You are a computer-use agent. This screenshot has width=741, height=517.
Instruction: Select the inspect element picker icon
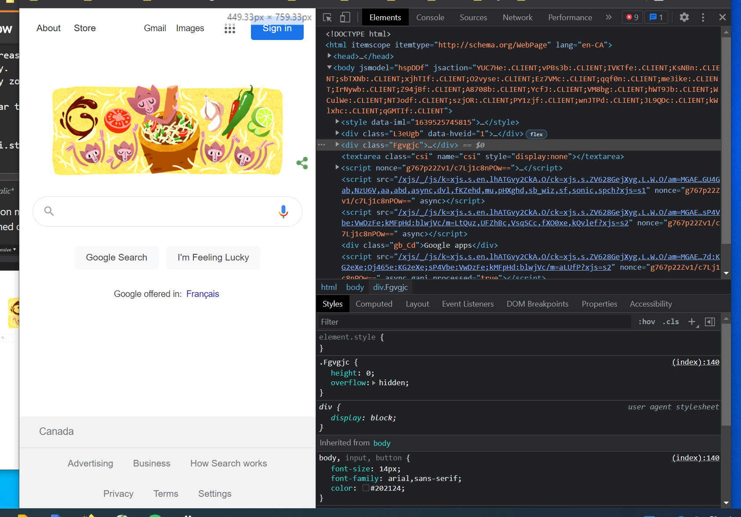[x=327, y=18]
